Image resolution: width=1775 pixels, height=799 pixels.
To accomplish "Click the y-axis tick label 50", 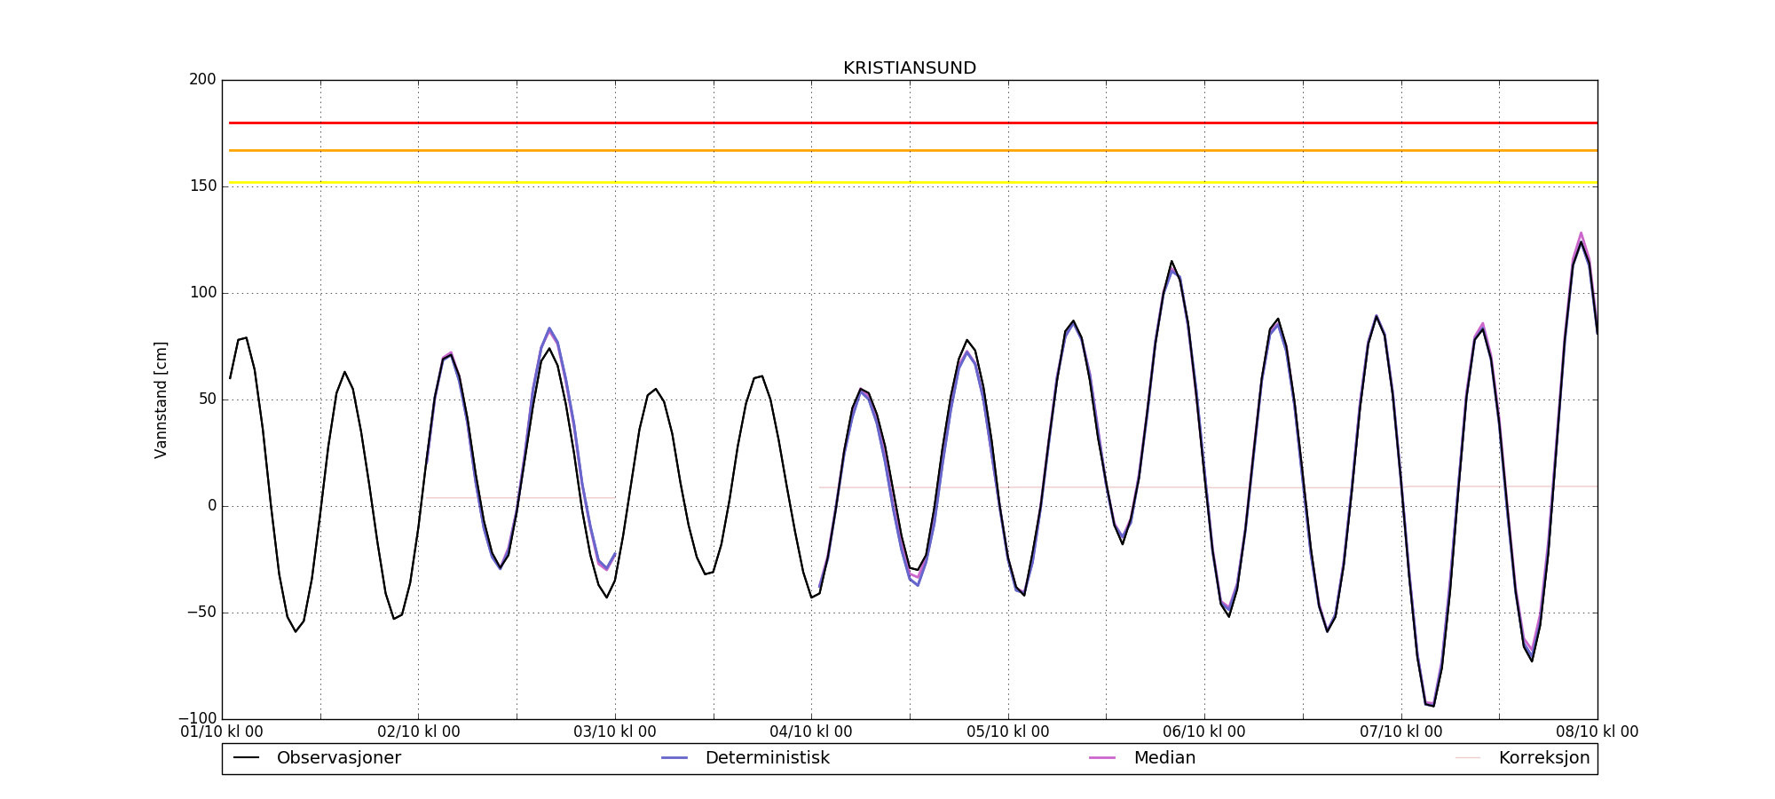I will [x=207, y=399].
